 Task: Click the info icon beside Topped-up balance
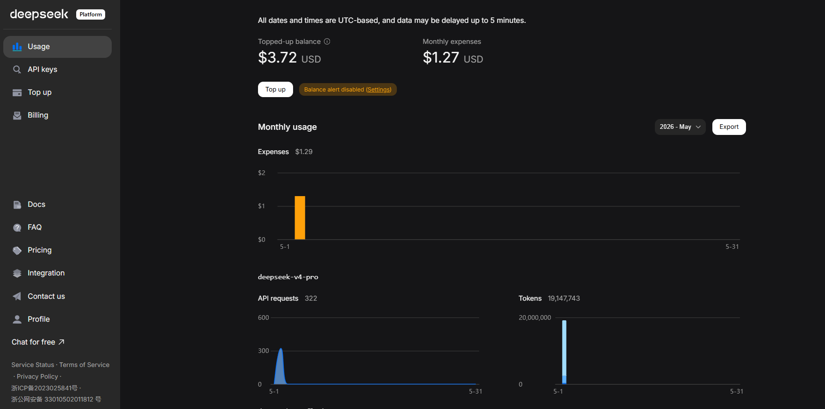(327, 42)
